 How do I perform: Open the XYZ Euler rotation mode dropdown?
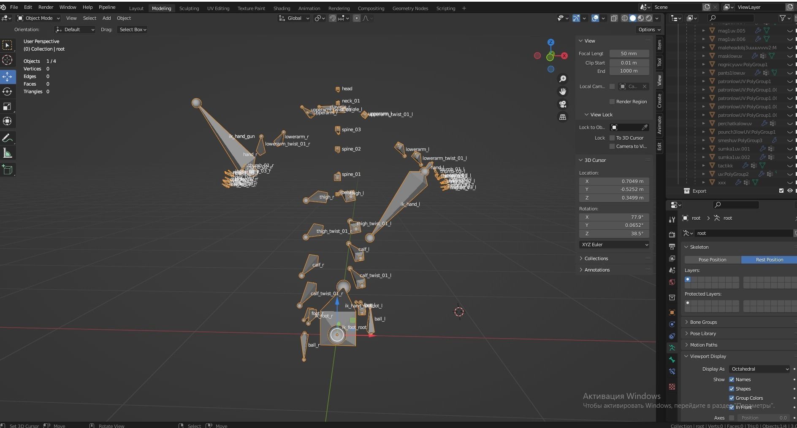614,245
